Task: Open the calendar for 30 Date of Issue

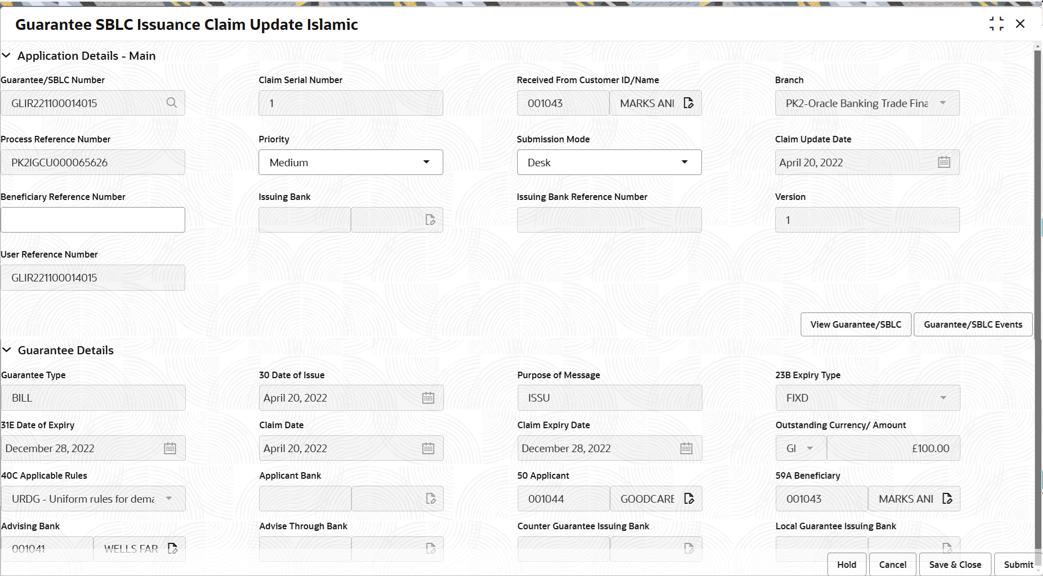Action: pos(428,397)
